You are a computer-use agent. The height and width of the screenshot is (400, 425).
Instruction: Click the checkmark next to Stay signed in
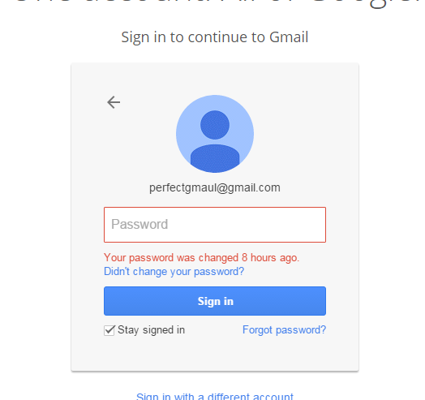tap(109, 330)
